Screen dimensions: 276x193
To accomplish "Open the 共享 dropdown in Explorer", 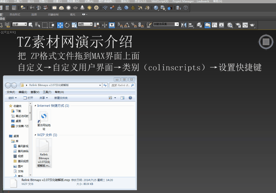I will point(44,98).
